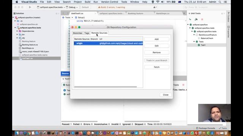Expand the bin folder
The width and height of the screenshot is (243, 136).
pyautogui.click(x=17, y=34)
